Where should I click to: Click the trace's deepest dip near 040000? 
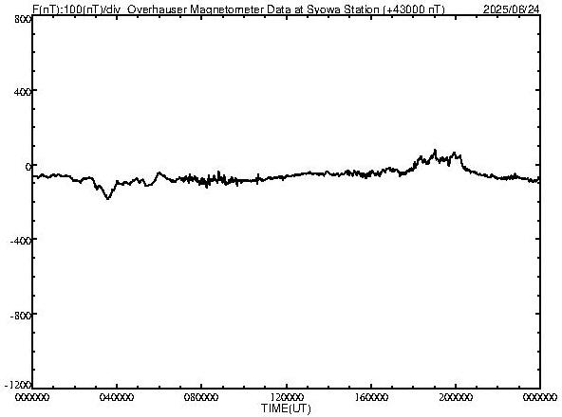tap(107, 197)
